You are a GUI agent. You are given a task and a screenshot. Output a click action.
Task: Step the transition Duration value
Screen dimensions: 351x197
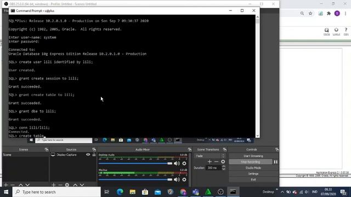tap(224, 168)
